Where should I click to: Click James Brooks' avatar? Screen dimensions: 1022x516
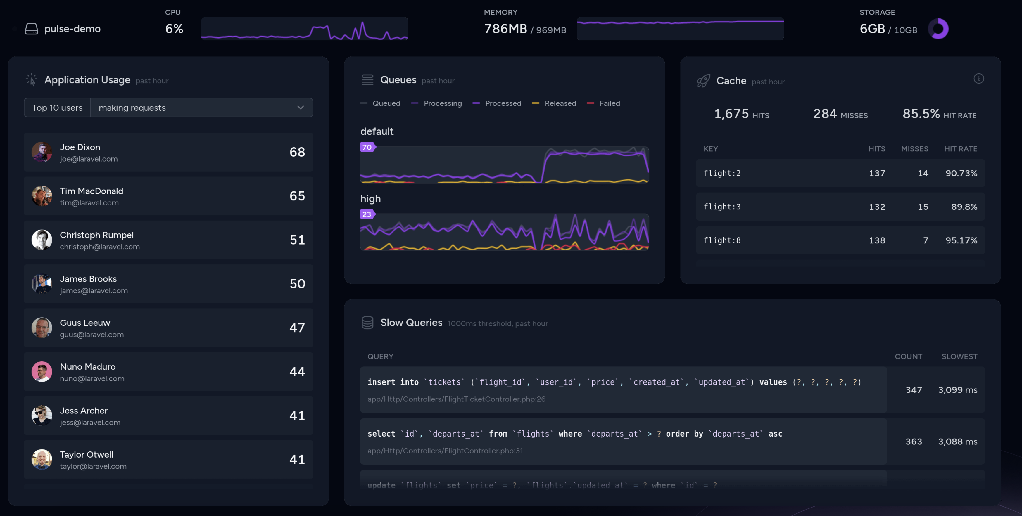pos(42,284)
